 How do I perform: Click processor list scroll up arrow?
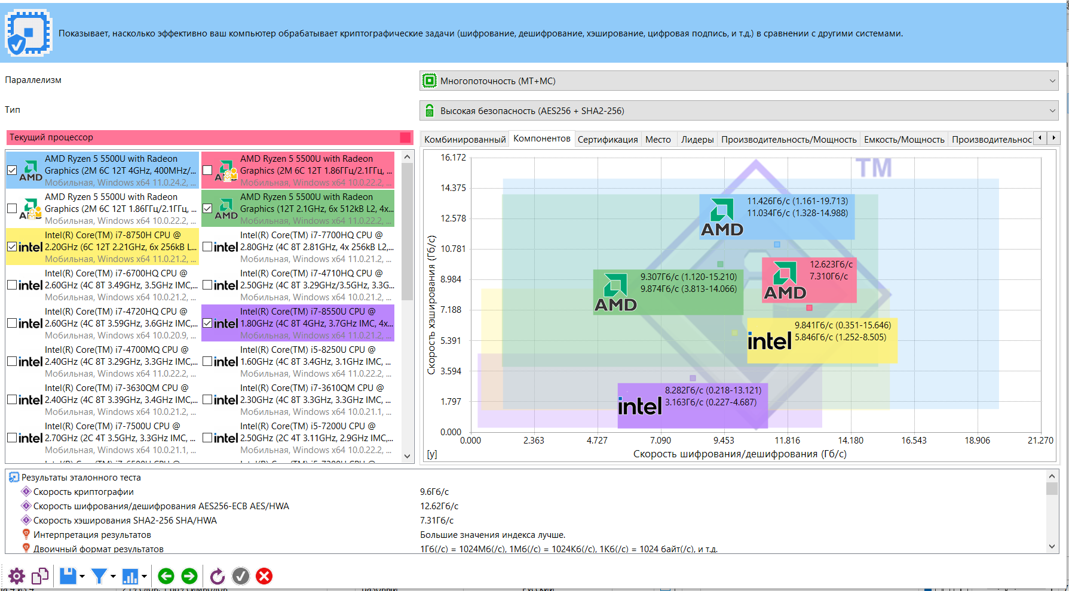coord(408,157)
